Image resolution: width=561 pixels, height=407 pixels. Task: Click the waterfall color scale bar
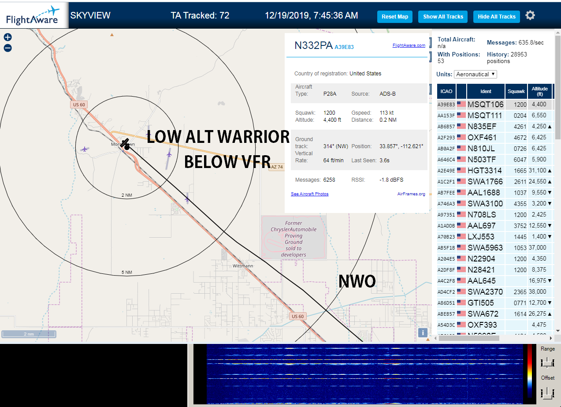coord(530,371)
